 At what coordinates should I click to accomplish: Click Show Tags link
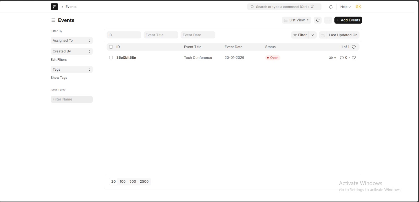pos(59,78)
